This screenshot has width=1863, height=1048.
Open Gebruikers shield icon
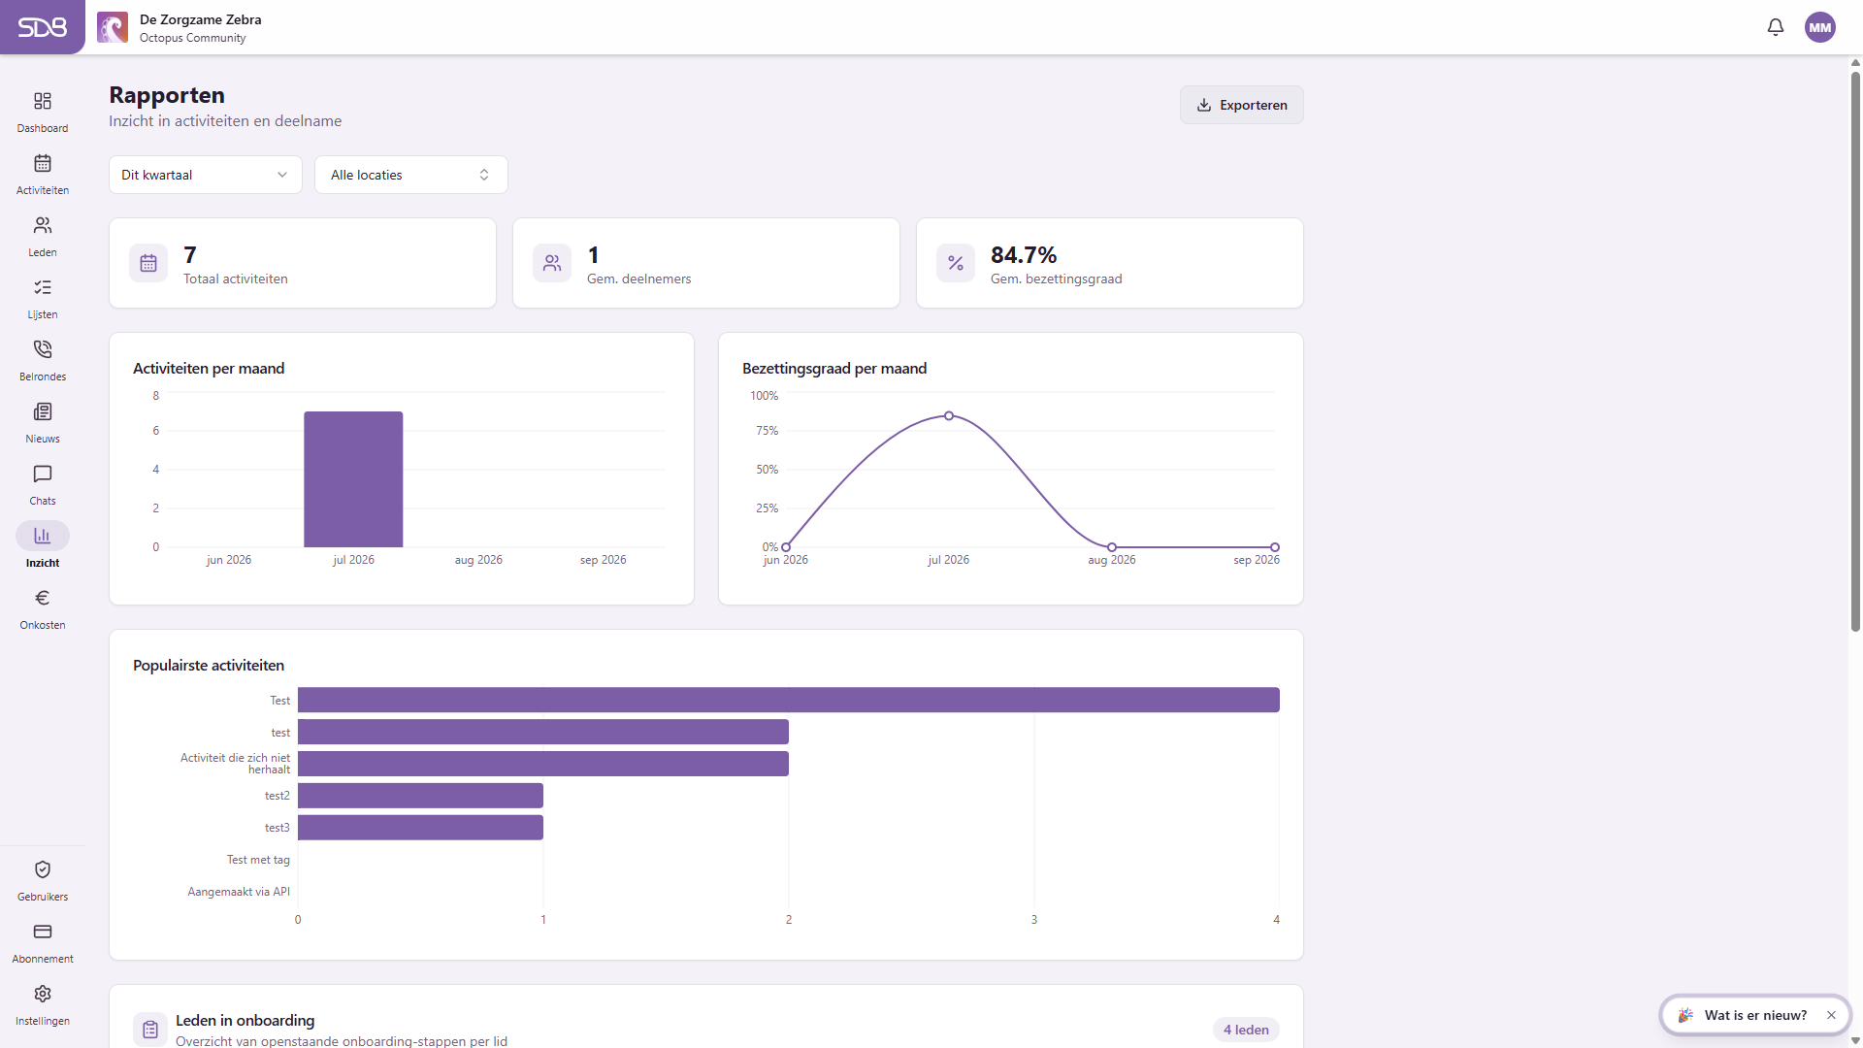click(x=43, y=869)
